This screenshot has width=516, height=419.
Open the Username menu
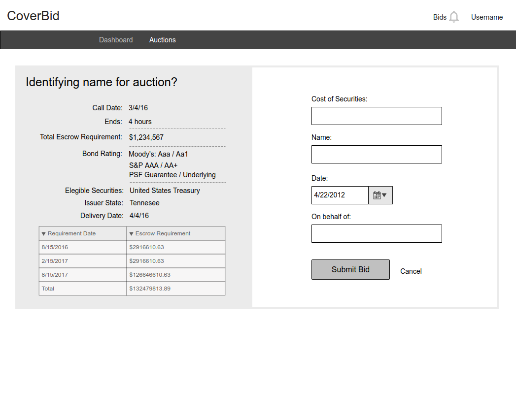coord(487,17)
